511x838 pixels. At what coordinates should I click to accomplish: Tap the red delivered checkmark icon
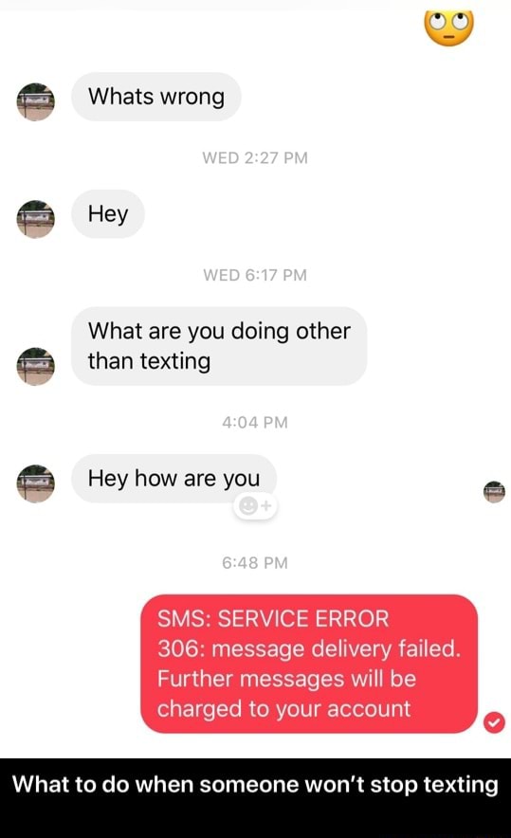click(x=494, y=723)
